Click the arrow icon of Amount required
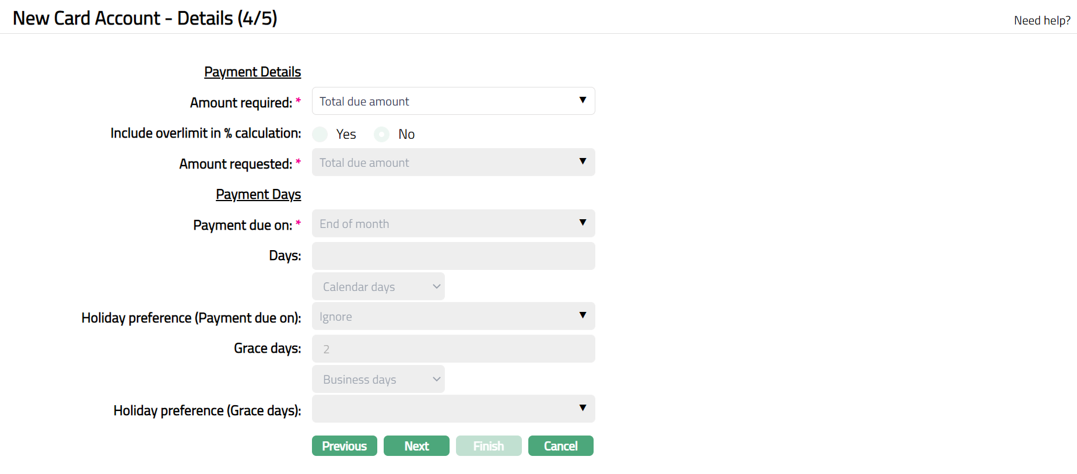 tap(583, 100)
